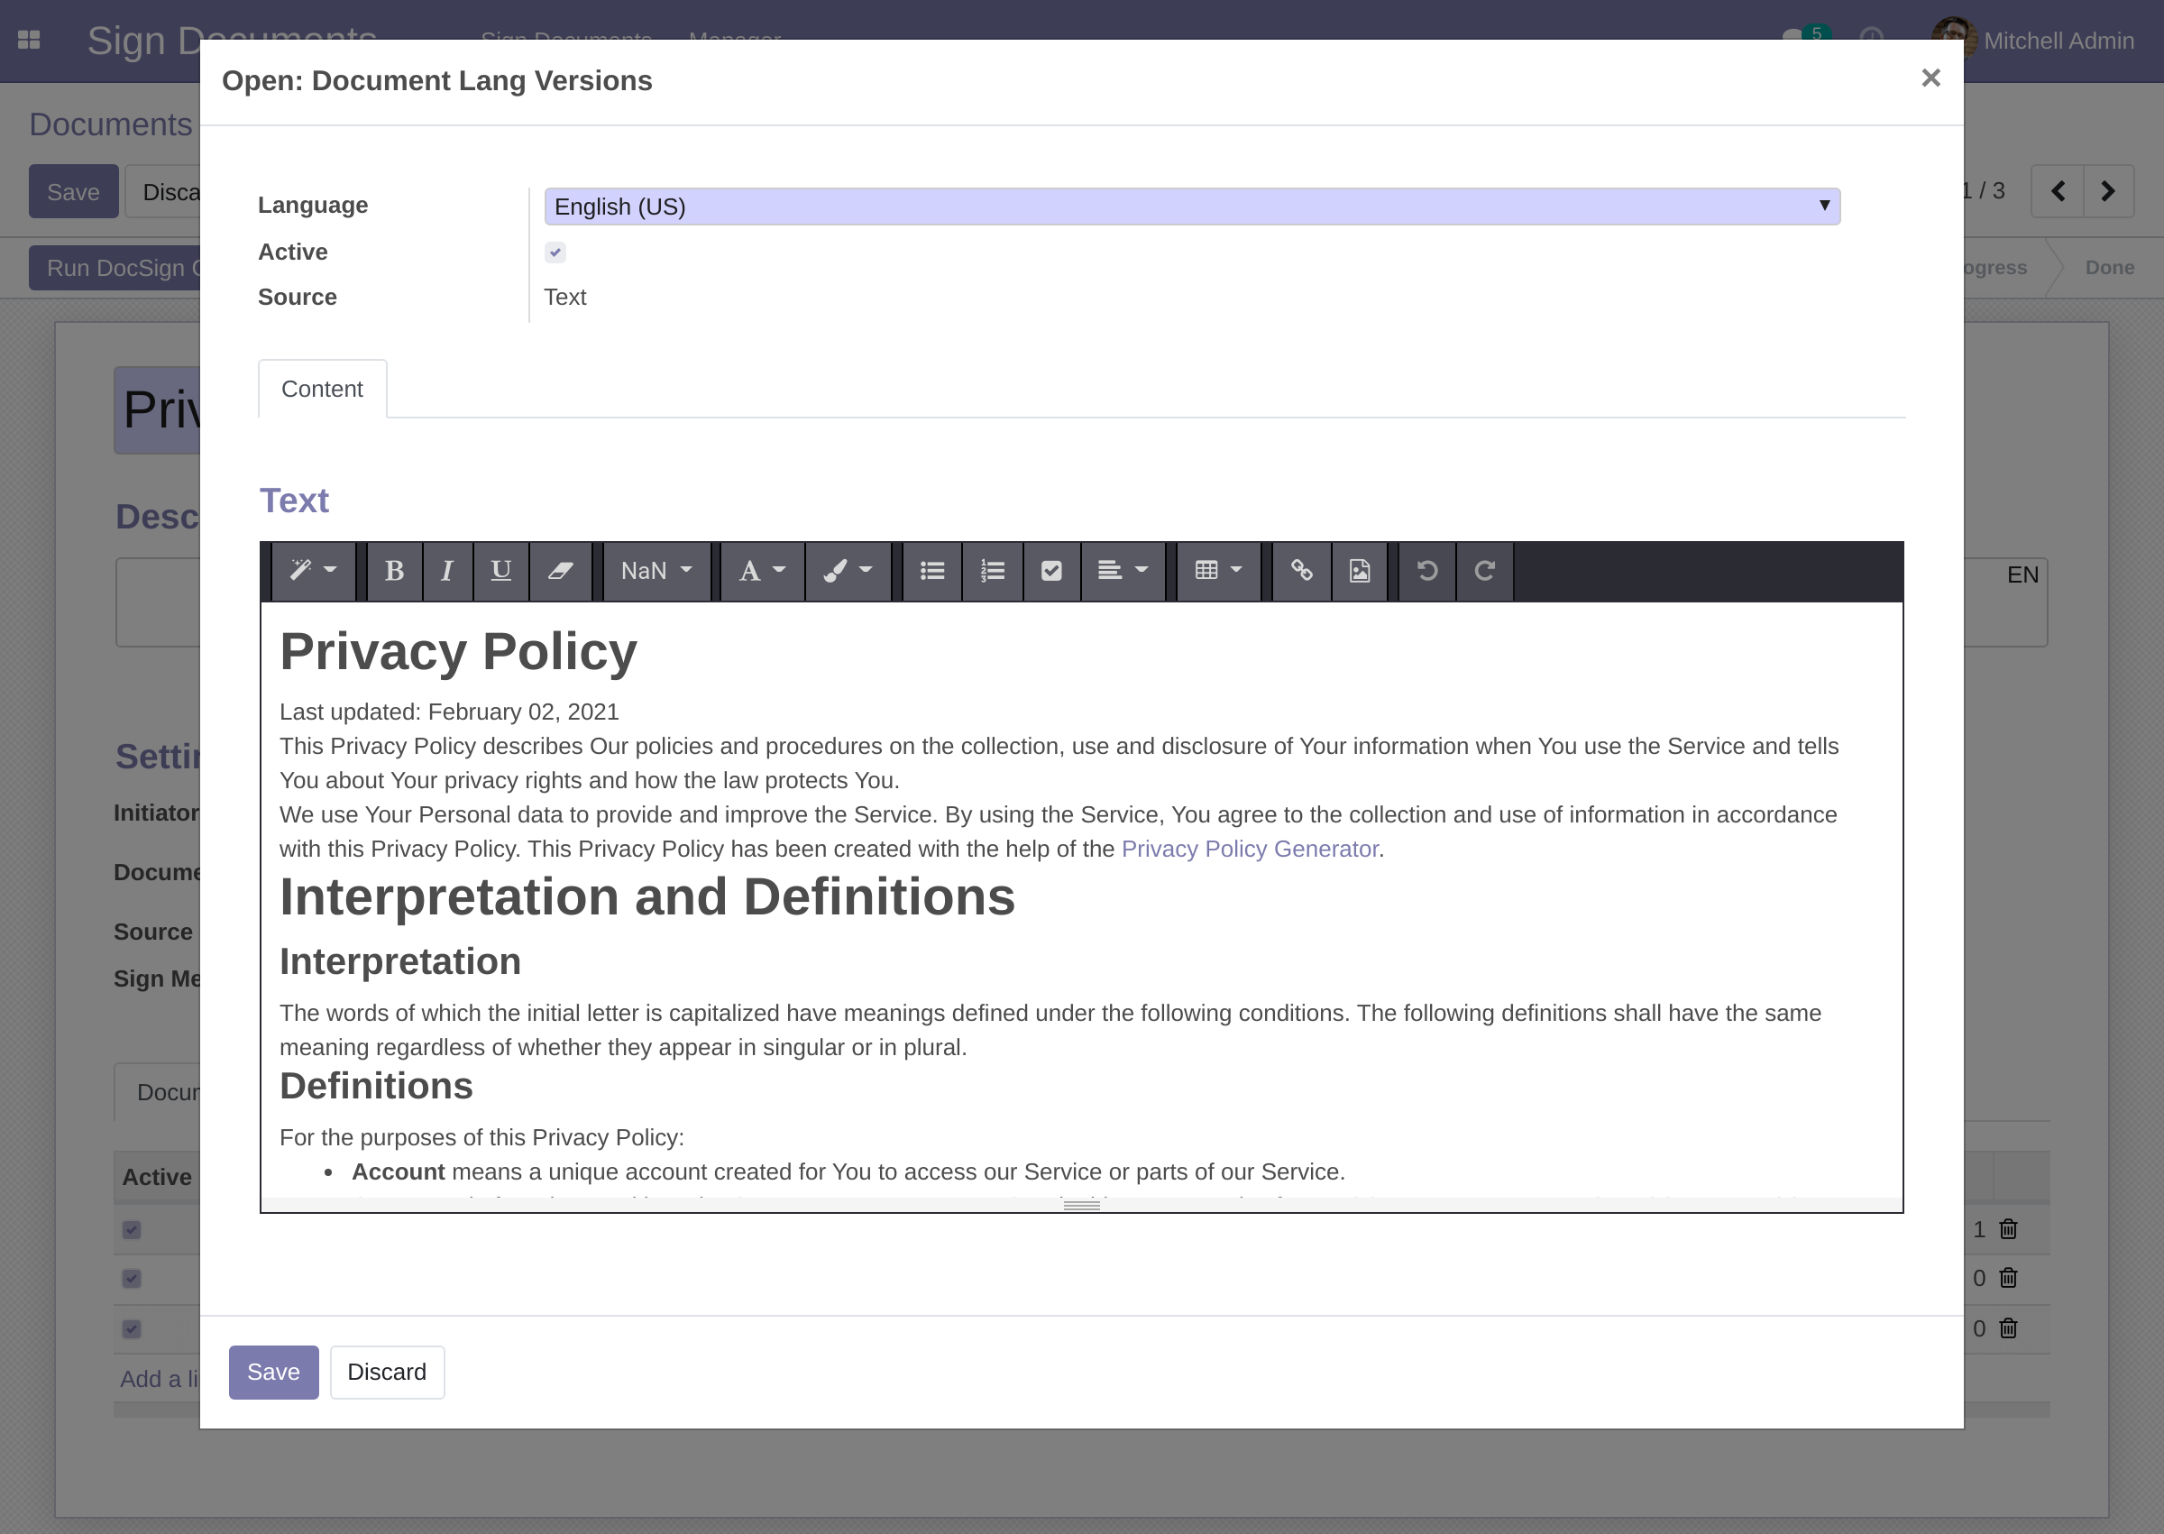Open the Privacy Policy Generator link
The width and height of the screenshot is (2164, 1534).
[x=1248, y=849]
